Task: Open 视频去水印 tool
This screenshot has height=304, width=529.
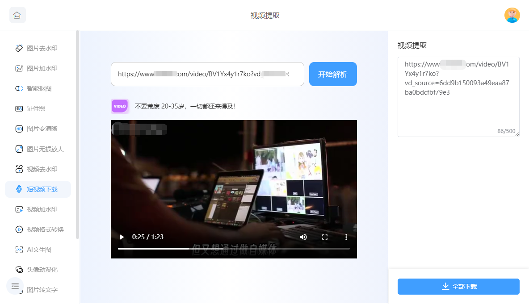Action: (x=38, y=169)
